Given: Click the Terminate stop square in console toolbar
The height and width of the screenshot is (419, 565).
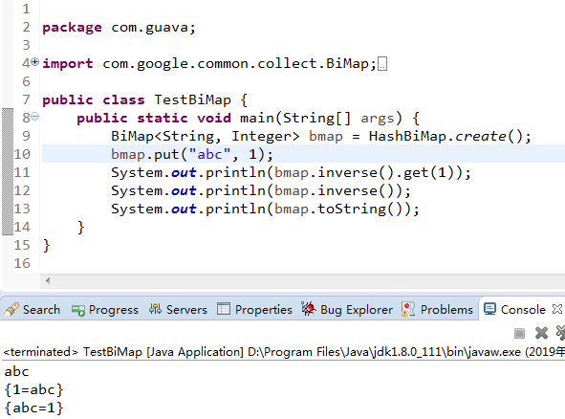Looking at the screenshot, I should [x=519, y=333].
